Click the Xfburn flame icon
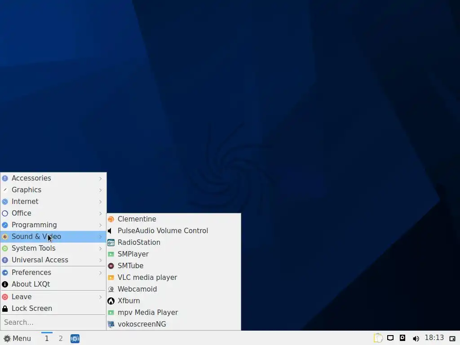Image resolution: width=460 pixels, height=345 pixels. [111, 301]
